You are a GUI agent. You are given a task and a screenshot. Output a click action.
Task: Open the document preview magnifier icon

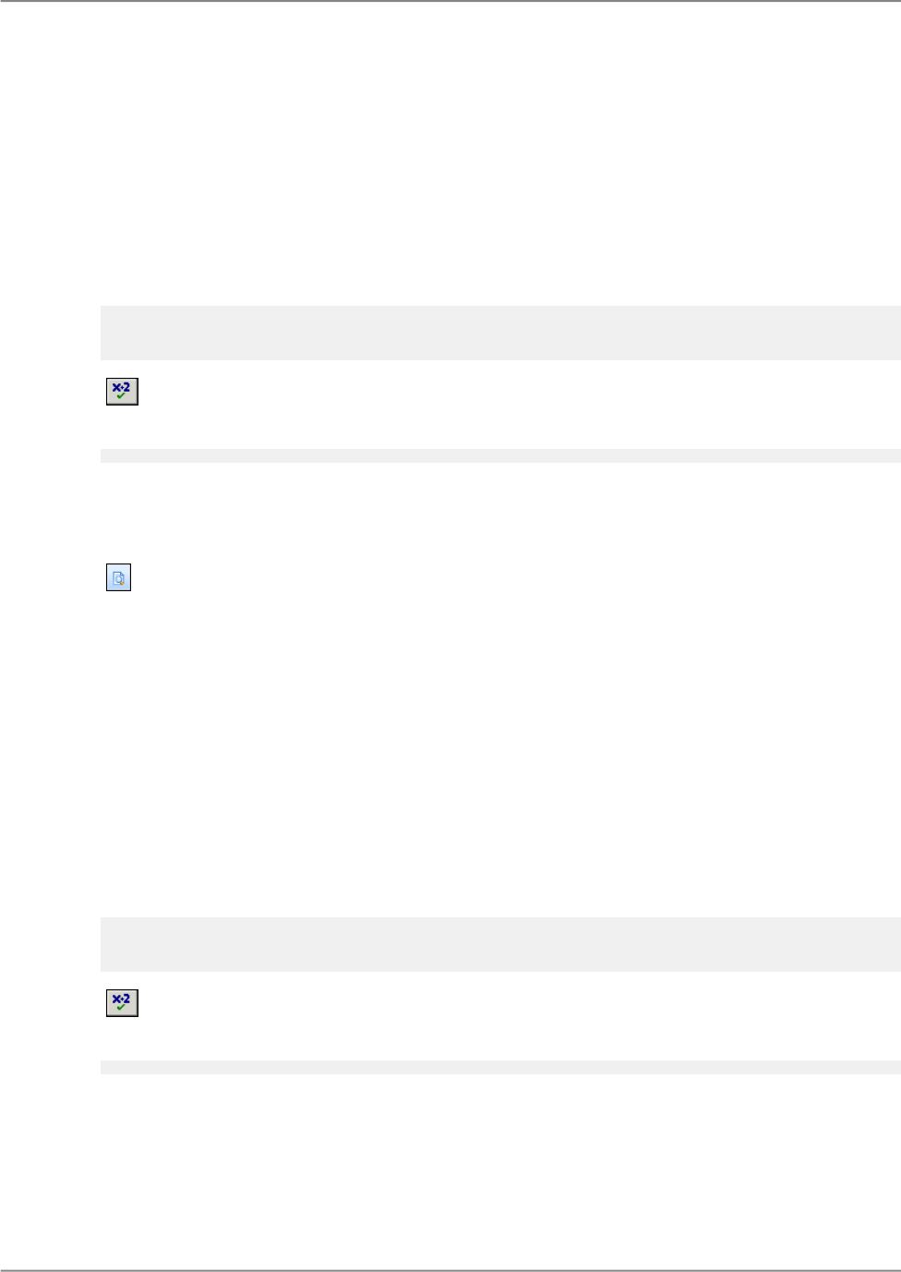[x=118, y=578]
